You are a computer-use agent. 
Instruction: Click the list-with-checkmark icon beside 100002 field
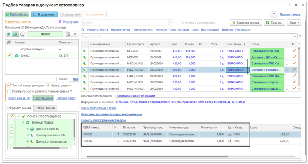[68, 34]
